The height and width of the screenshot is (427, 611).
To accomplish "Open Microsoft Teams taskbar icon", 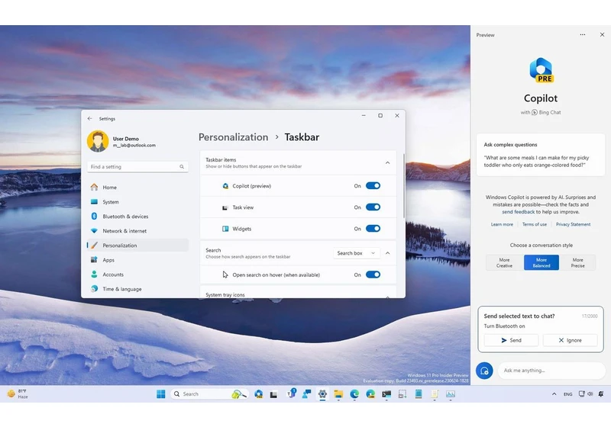I will pos(291,393).
